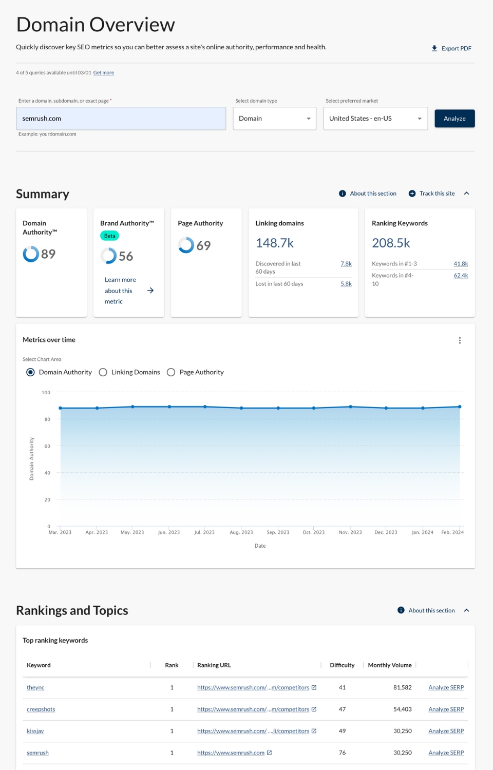Viewport: 493px width, 770px height.
Task: Click the info icon beside "About this section" in Summary
Action: point(342,193)
